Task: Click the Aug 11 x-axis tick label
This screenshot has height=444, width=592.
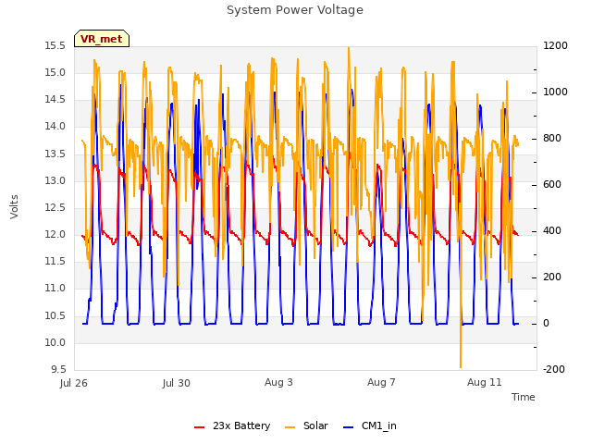Action: pyautogui.click(x=485, y=382)
